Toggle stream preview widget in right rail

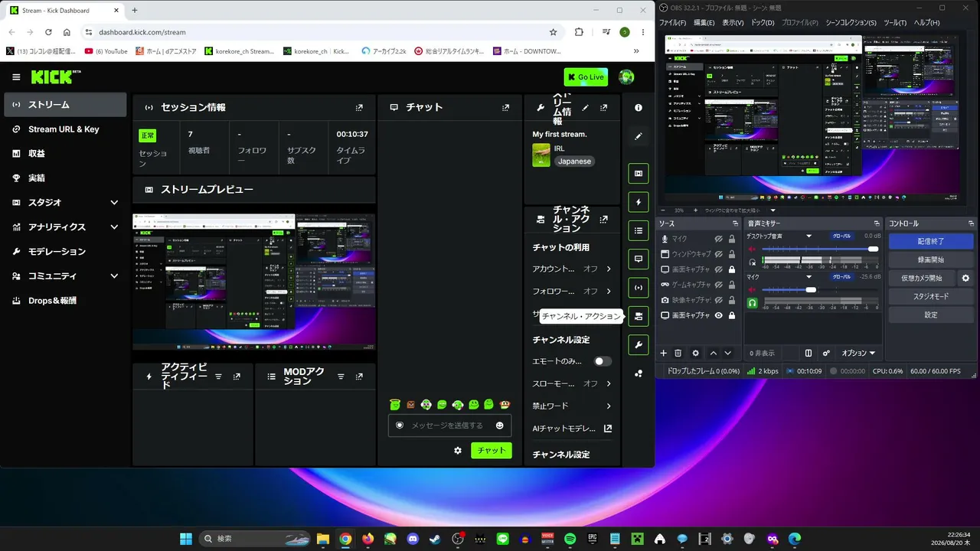[x=639, y=174]
